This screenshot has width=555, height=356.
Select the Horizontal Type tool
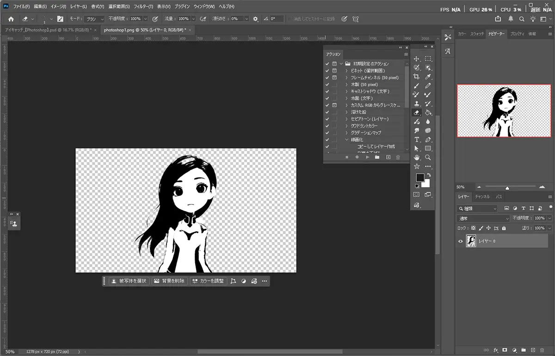click(417, 139)
